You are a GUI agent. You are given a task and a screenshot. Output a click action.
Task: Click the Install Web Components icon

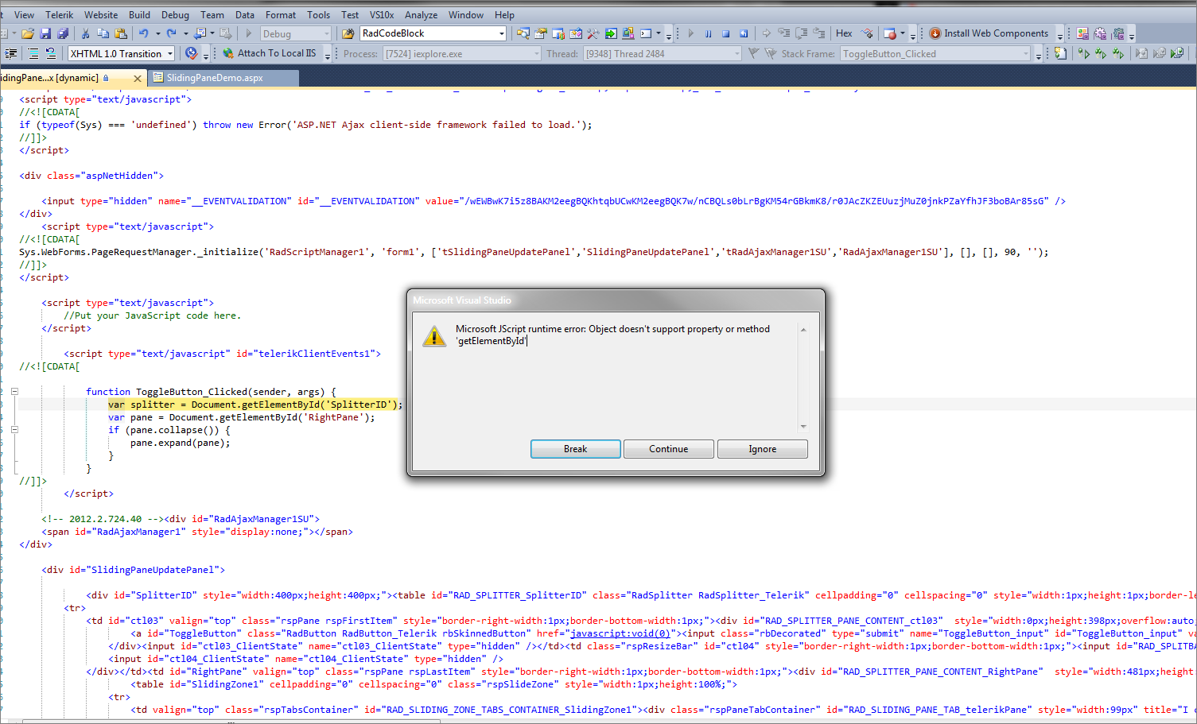(x=935, y=33)
